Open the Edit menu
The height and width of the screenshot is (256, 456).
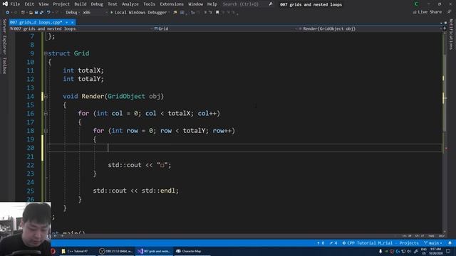coord(29,4)
